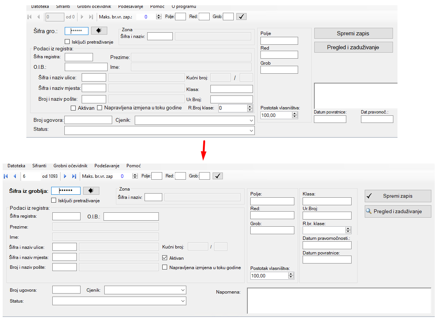Click checkmark button beside Grob in lower toolbar
Viewport: 437px width, 318px height.
coord(218,176)
